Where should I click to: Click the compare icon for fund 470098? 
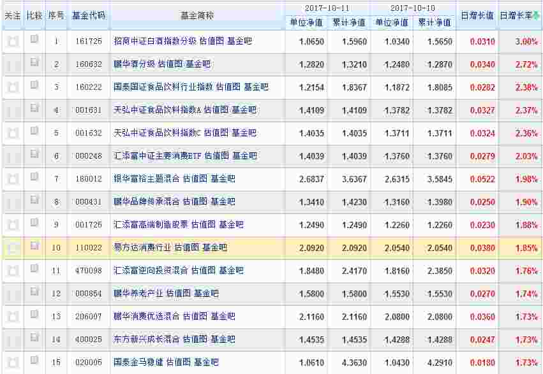pyautogui.click(x=34, y=269)
